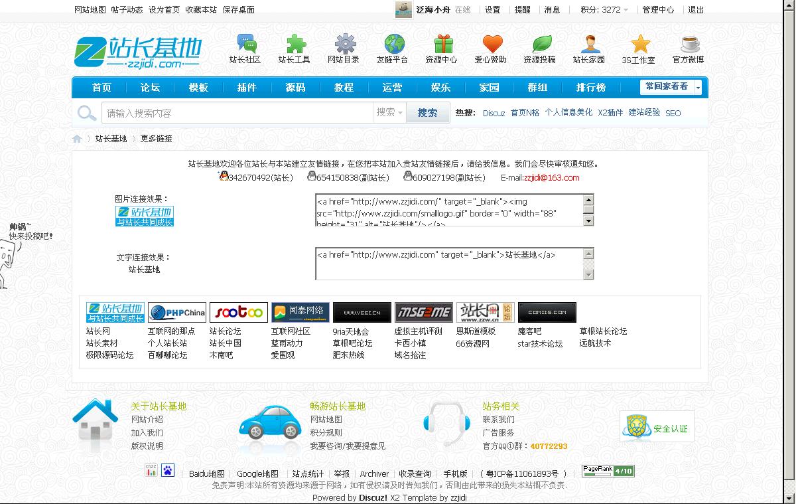Image resolution: width=796 pixels, height=504 pixels.
Task: Expand the search type dropdown
Action: [x=390, y=112]
